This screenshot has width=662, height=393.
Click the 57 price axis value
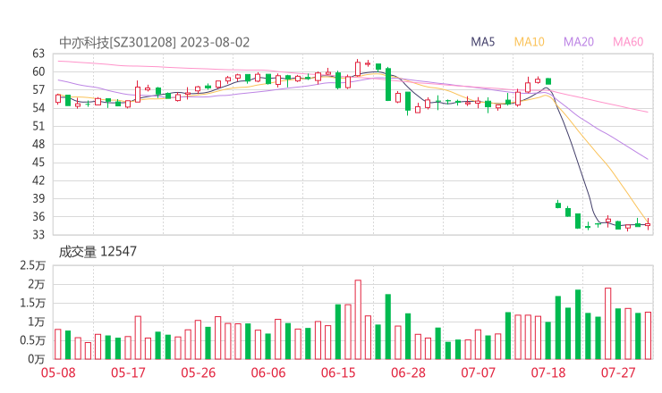point(38,90)
